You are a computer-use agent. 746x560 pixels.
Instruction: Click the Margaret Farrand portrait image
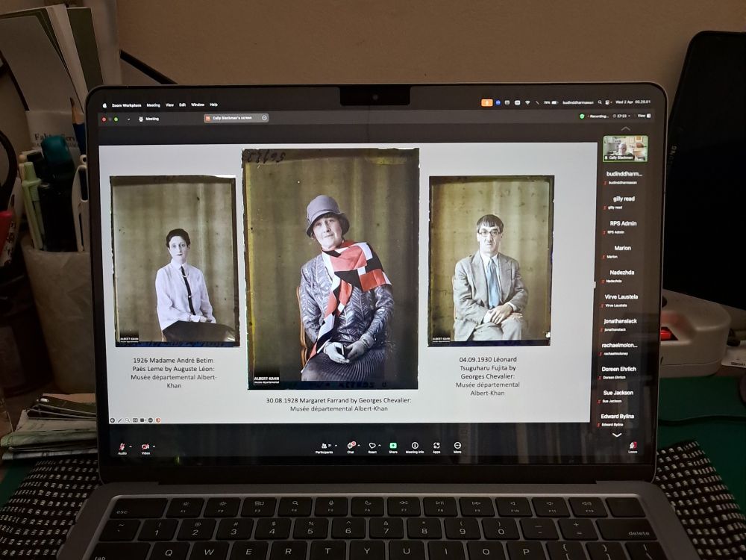click(x=330, y=269)
